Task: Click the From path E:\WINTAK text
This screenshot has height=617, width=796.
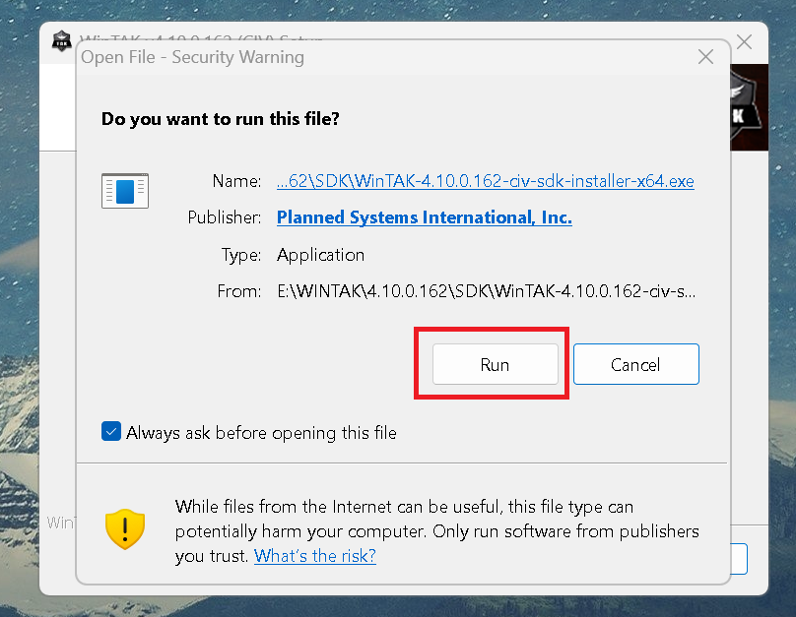Action: pos(487,291)
